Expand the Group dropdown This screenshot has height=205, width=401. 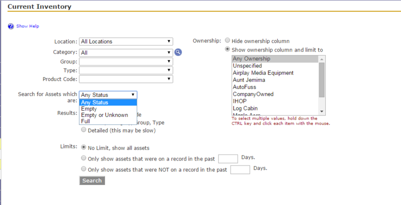tap(126, 61)
